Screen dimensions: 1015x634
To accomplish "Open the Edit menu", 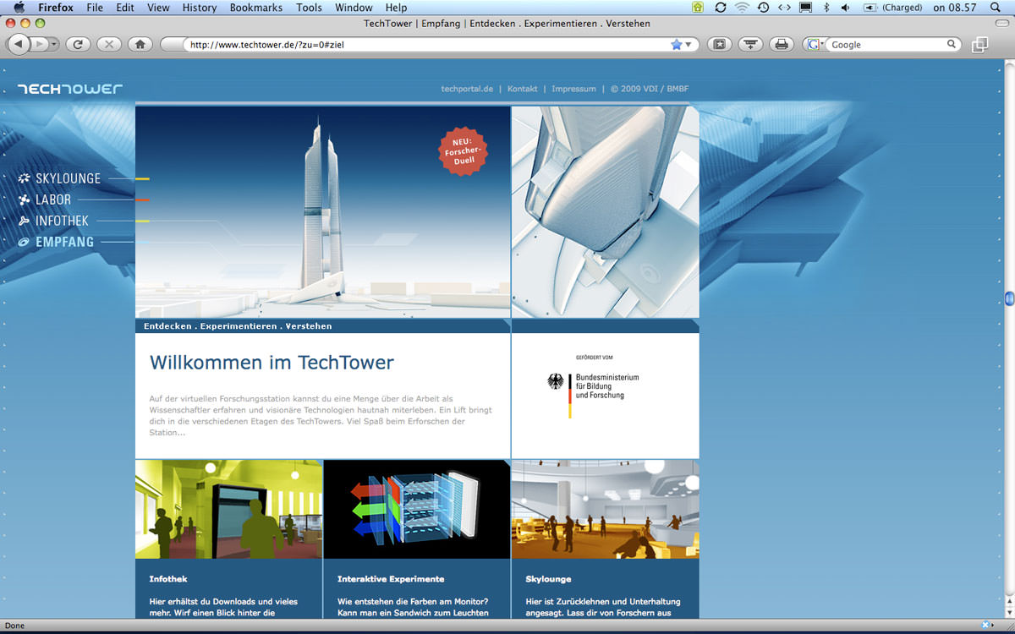I will 125,8.
